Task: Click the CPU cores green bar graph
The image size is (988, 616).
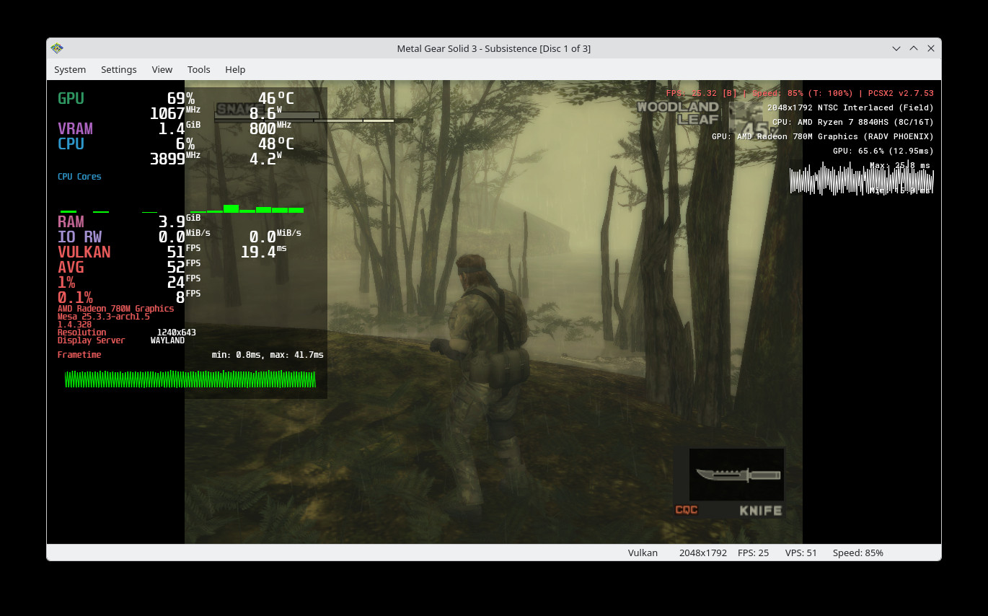Action: pyautogui.click(x=182, y=208)
